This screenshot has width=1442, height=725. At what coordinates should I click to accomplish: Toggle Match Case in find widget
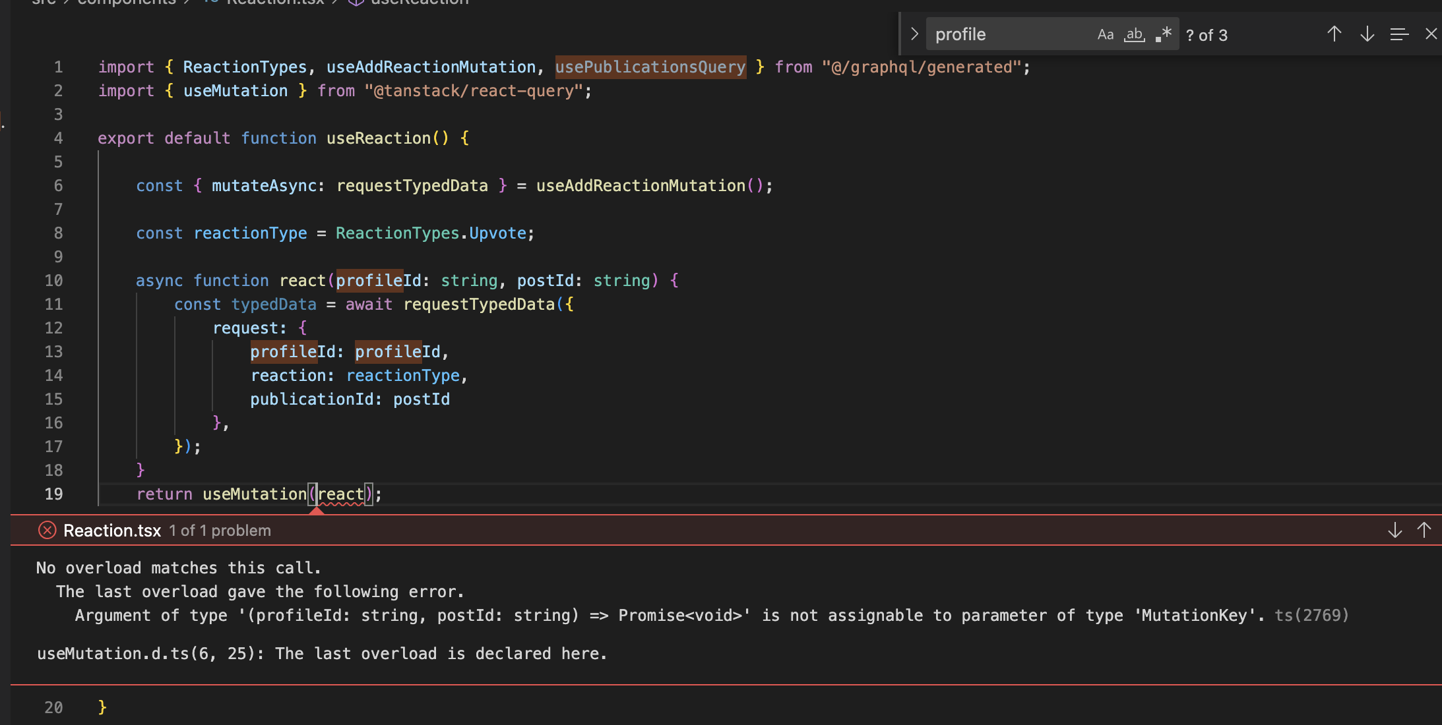[x=1105, y=35]
